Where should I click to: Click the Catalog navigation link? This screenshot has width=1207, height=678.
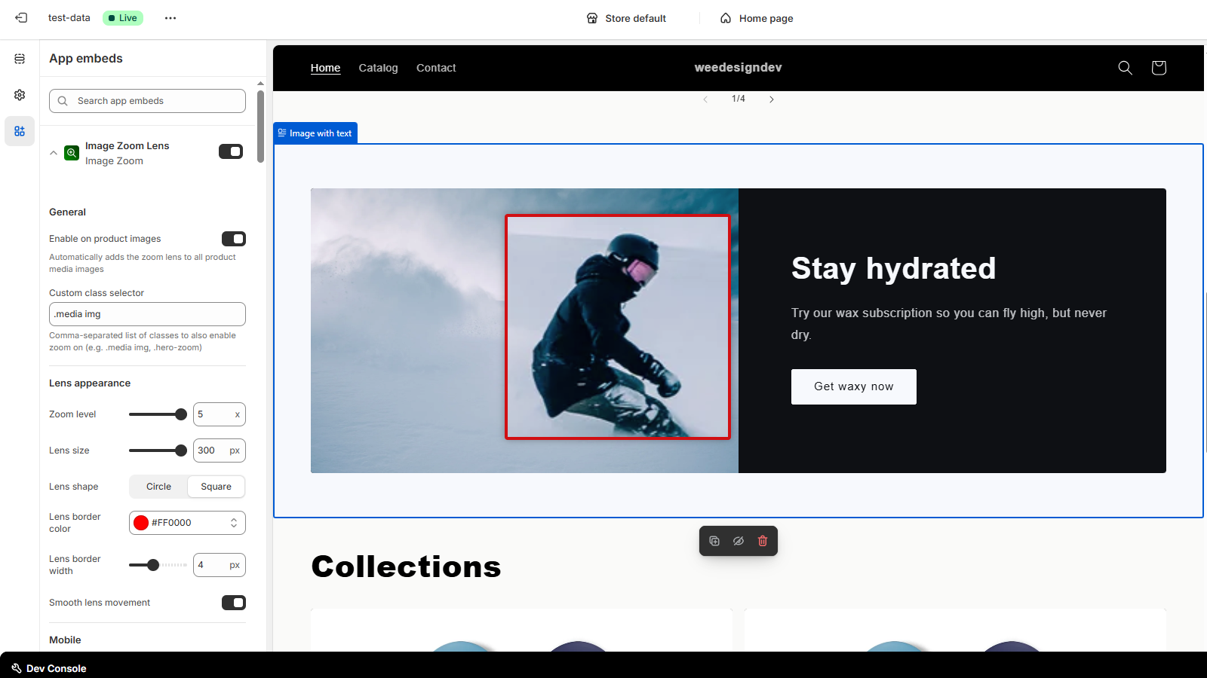pyautogui.click(x=378, y=68)
